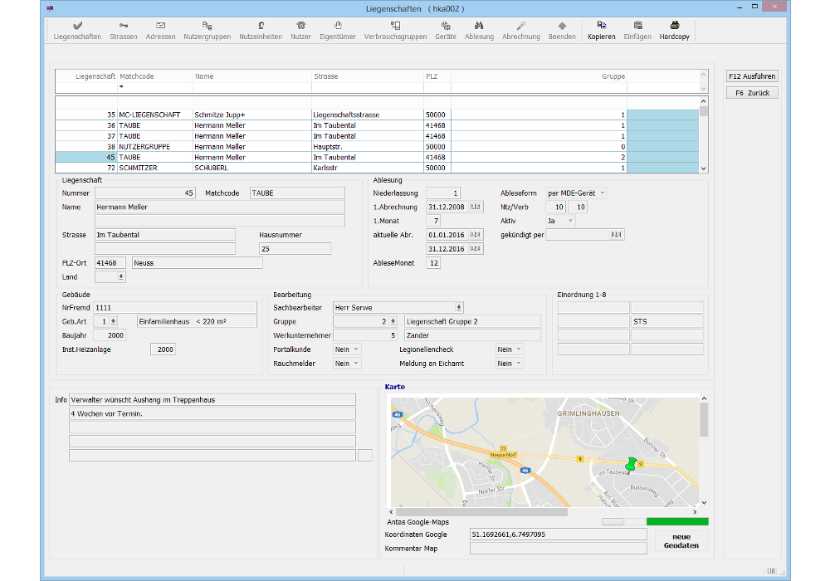This screenshot has width=830, height=581.
Task: Open Nutzergruppen from the toolbar
Action: [207, 31]
